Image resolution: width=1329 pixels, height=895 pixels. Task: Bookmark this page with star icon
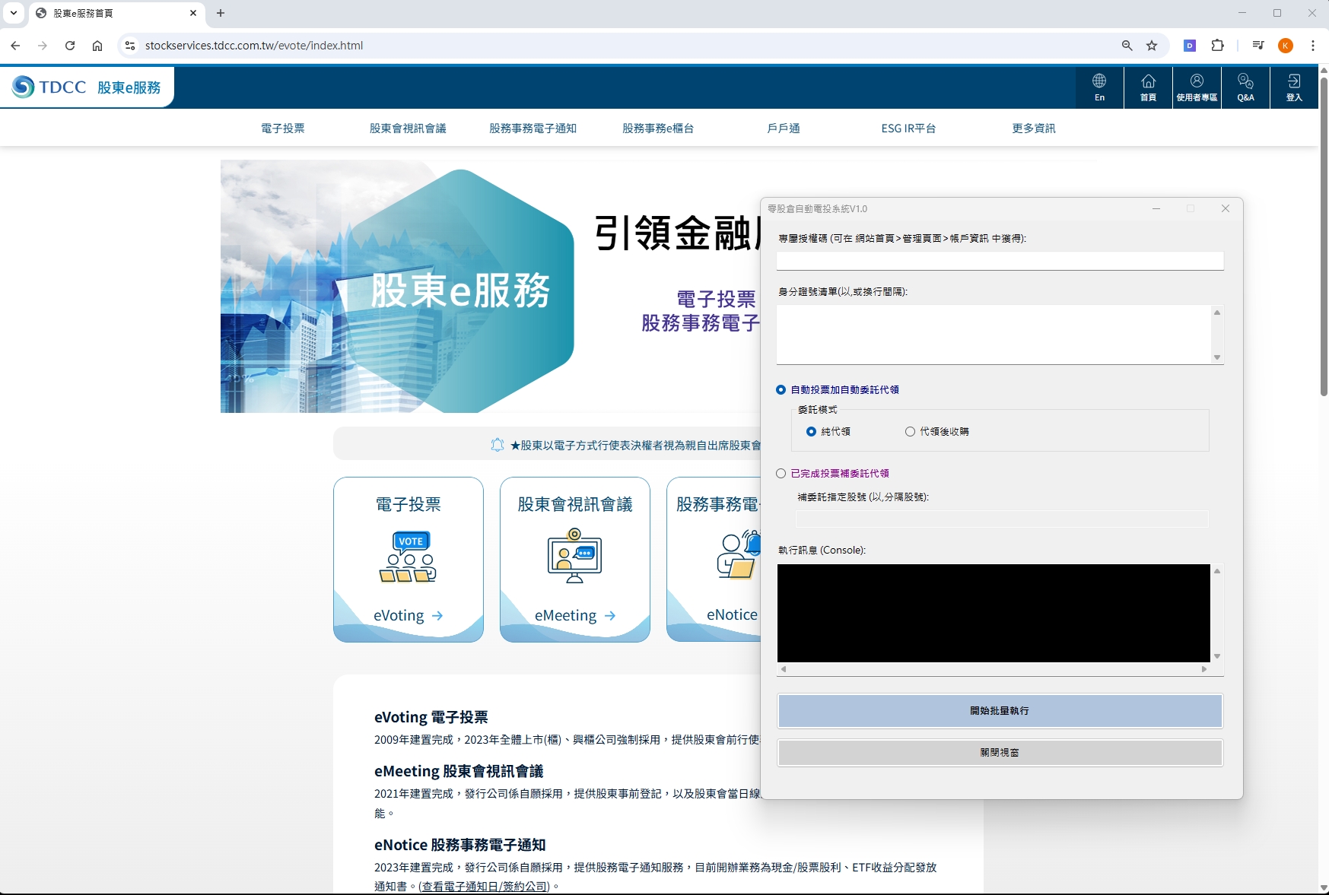pos(1152,46)
